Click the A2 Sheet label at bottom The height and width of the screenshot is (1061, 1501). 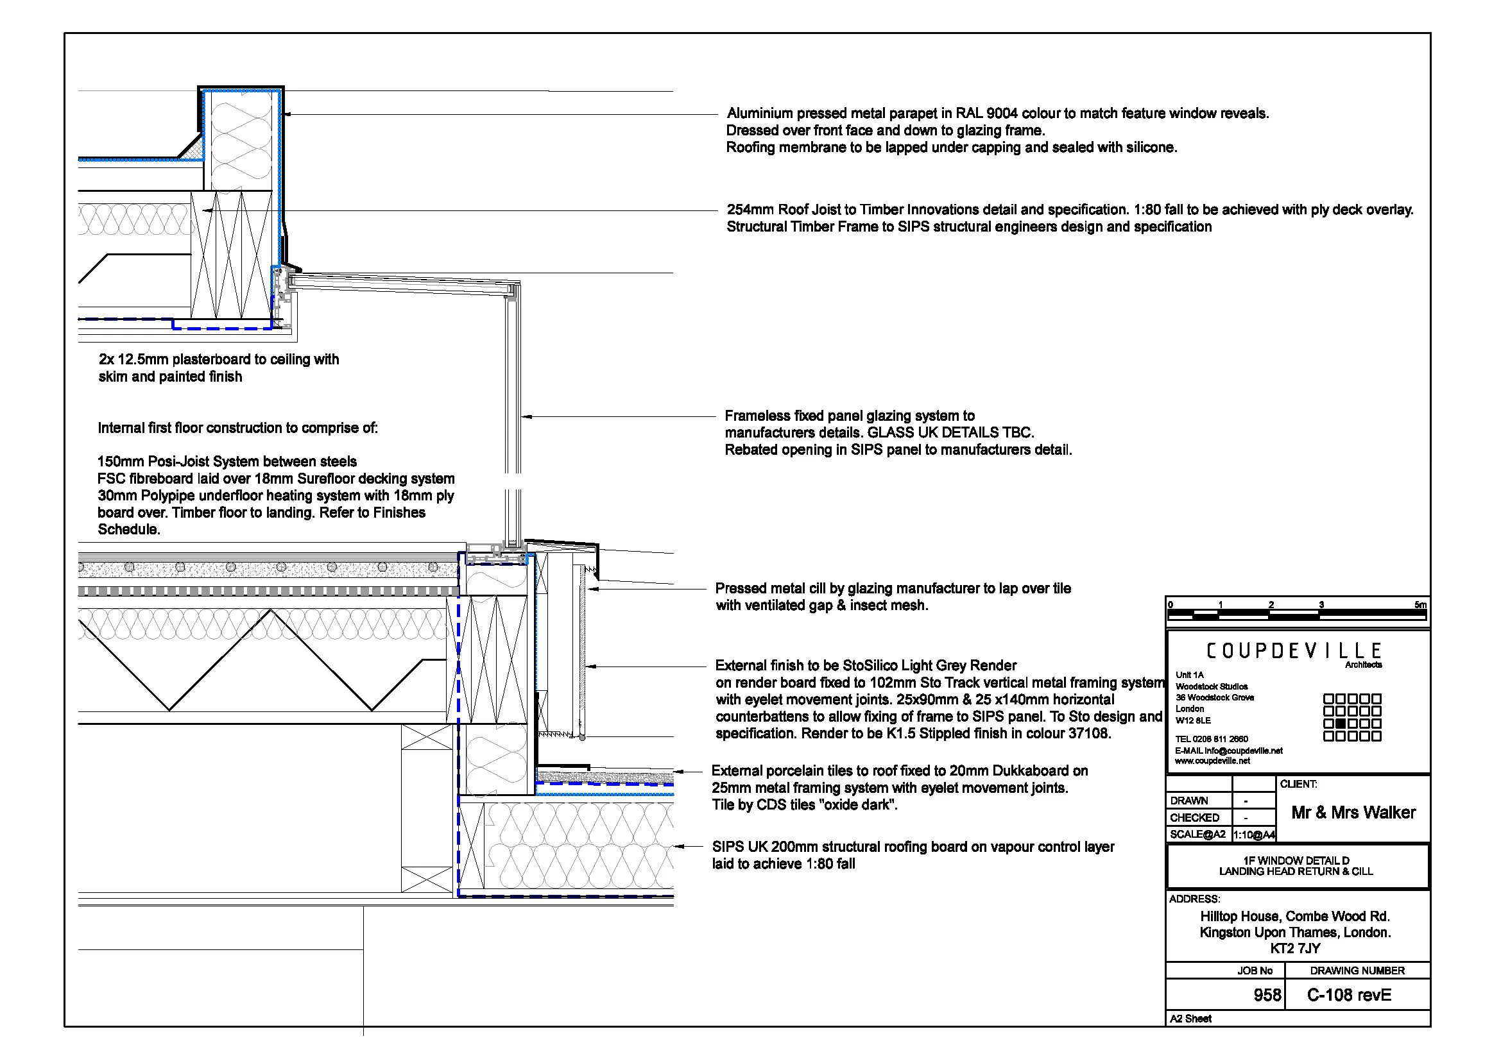(1190, 1019)
